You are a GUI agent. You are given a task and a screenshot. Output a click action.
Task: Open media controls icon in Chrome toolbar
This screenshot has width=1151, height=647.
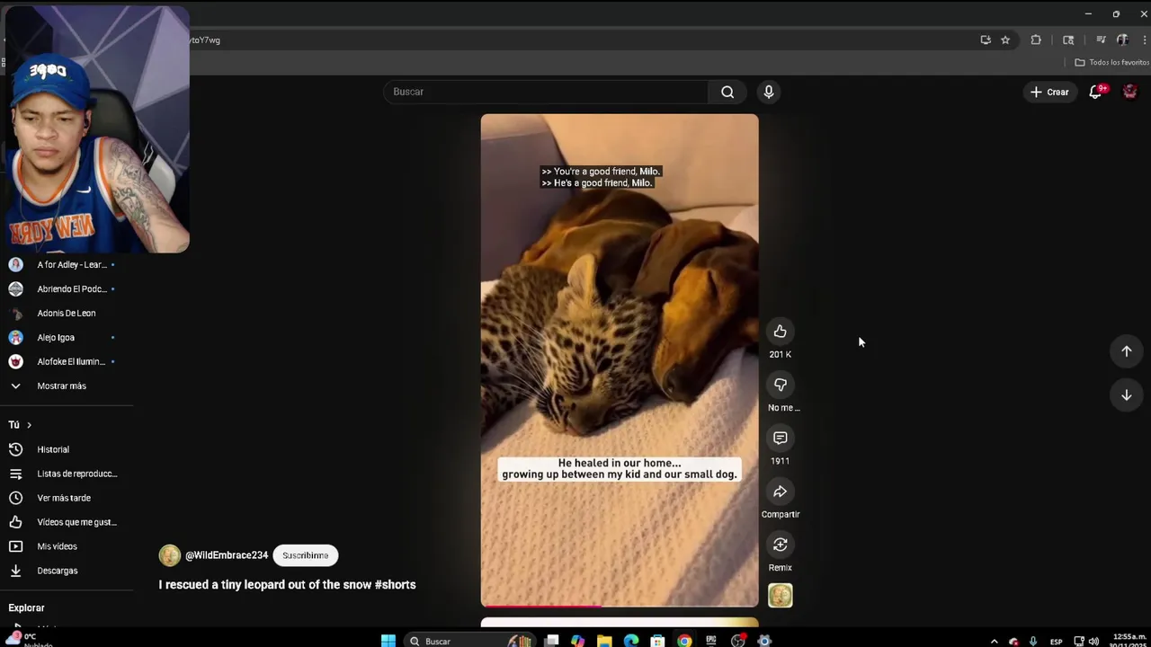pyautogui.click(x=1101, y=40)
